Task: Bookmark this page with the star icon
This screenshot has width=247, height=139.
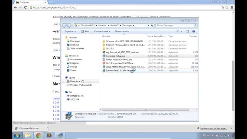Action: coord(227,7)
